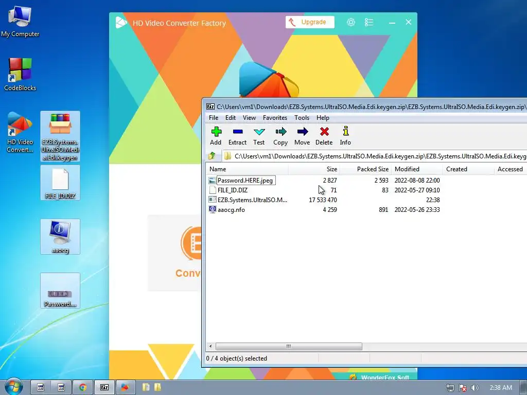Click the 7z icon in title bar
Viewport: 527px width, 395px height.
click(210, 106)
